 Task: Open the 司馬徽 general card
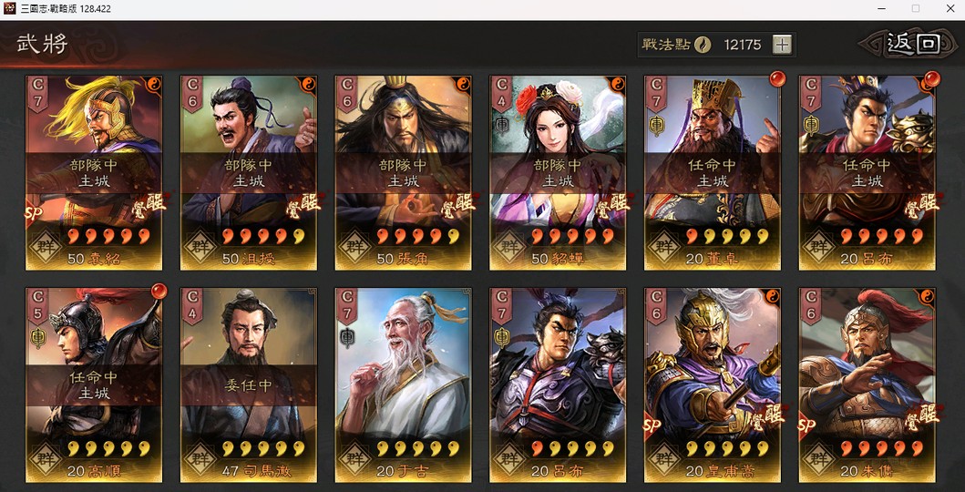(x=248, y=385)
